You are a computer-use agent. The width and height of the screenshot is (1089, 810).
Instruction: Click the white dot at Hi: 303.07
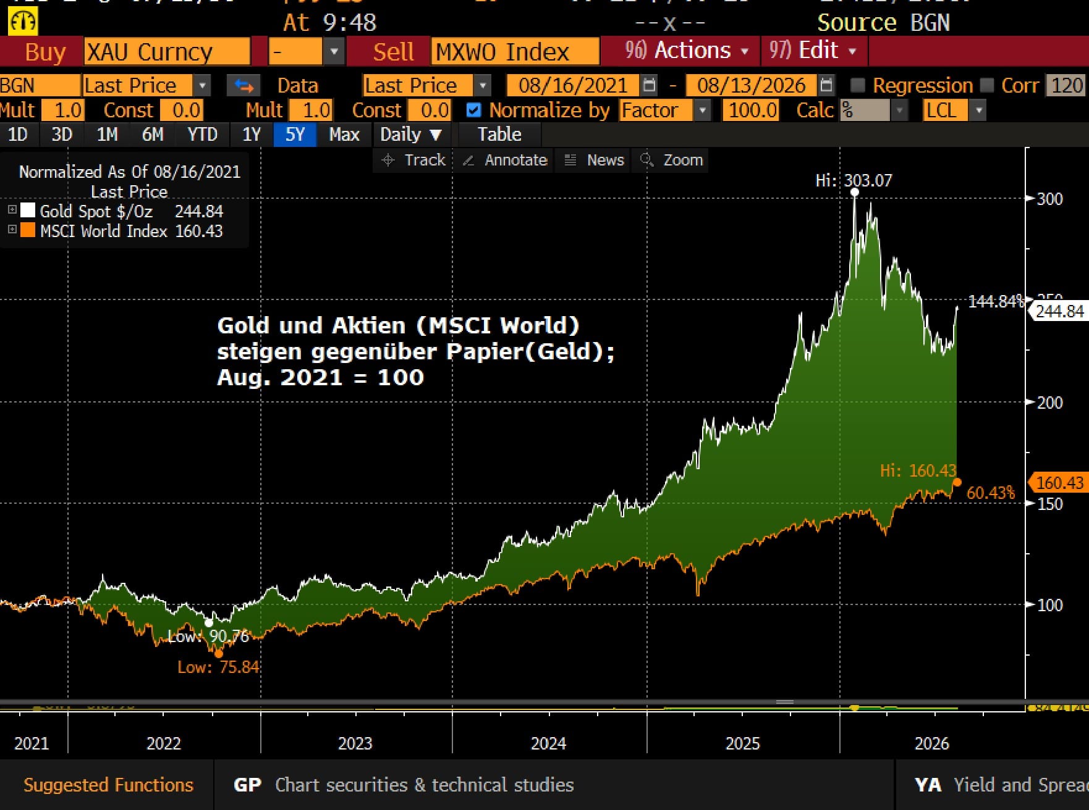click(855, 193)
